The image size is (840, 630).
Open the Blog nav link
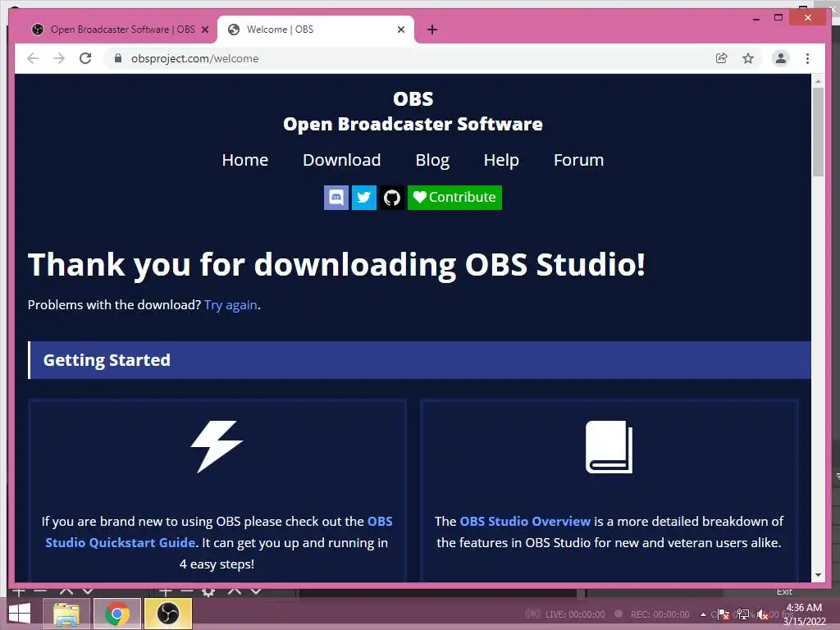[x=432, y=160]
